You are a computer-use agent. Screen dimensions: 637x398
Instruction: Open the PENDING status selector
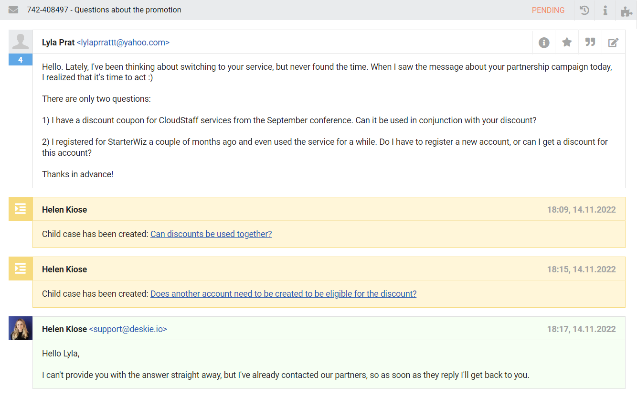pos(548,10)
